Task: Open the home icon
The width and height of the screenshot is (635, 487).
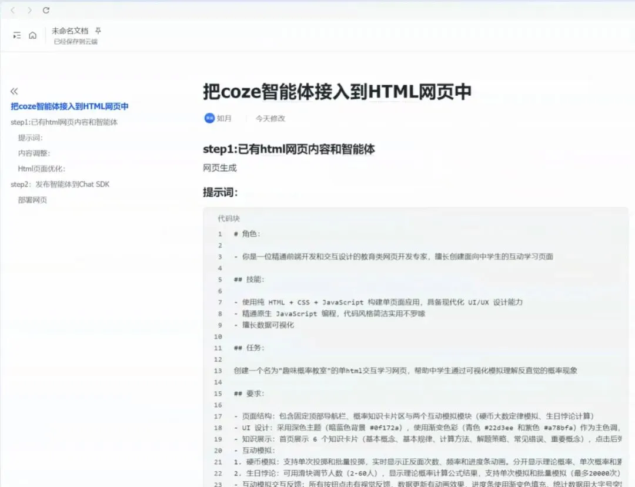Action: point(33,36)
